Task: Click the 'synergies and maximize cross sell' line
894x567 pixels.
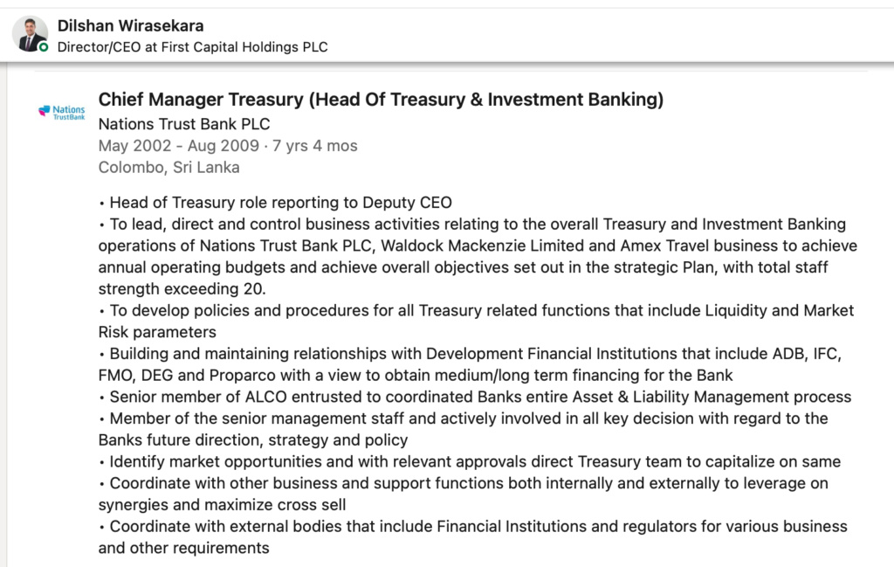Action: click(x=223, y=505)
